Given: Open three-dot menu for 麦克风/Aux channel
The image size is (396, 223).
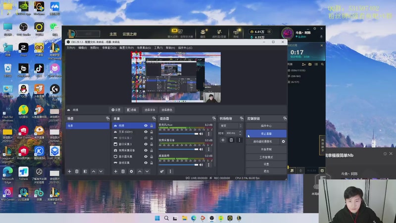Looking at the screenshot, I should [x=208, y=134].
